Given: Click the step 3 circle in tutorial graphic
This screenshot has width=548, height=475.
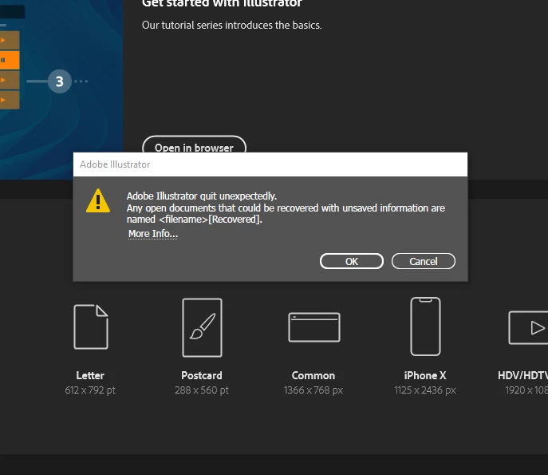Looking at the screenshot, I should [x=60, y=81].
